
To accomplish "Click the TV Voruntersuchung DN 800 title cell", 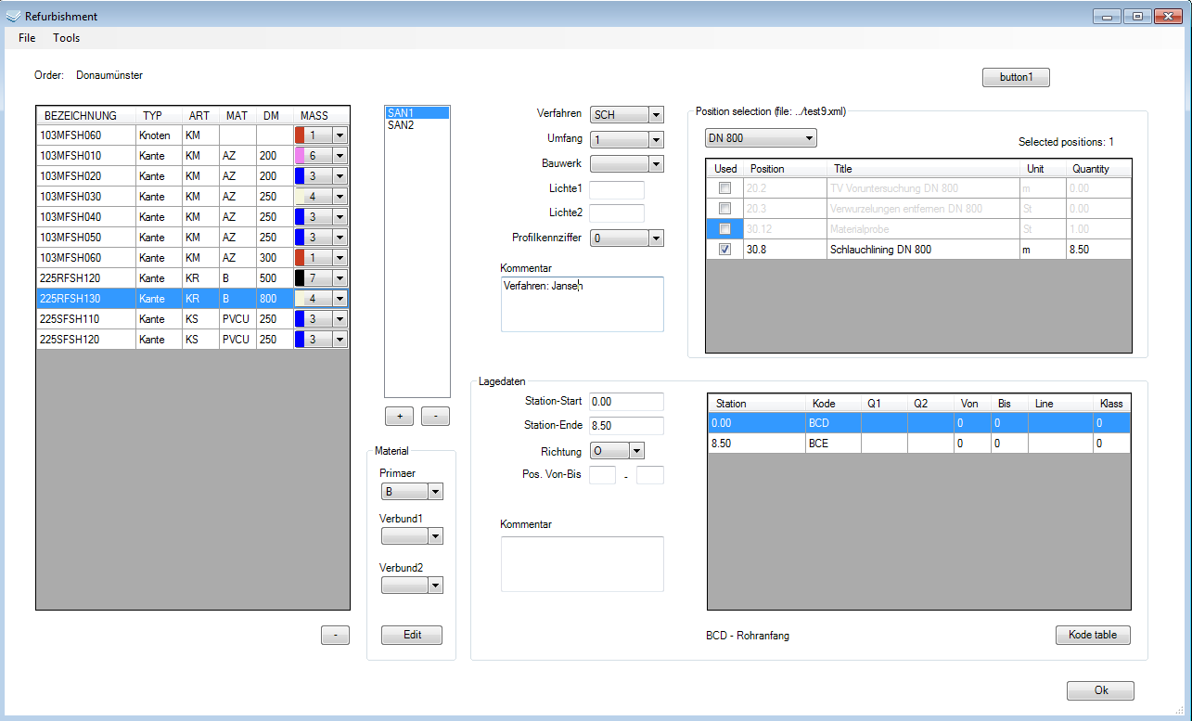I will [923, 188].
